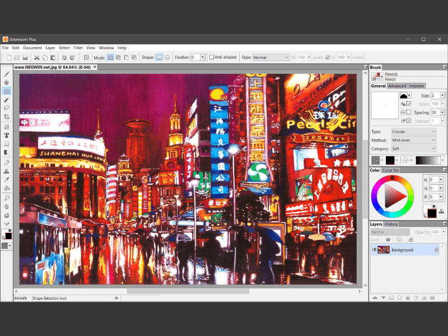Open the brush Type dropdown set to Circular

coord(414,131)
